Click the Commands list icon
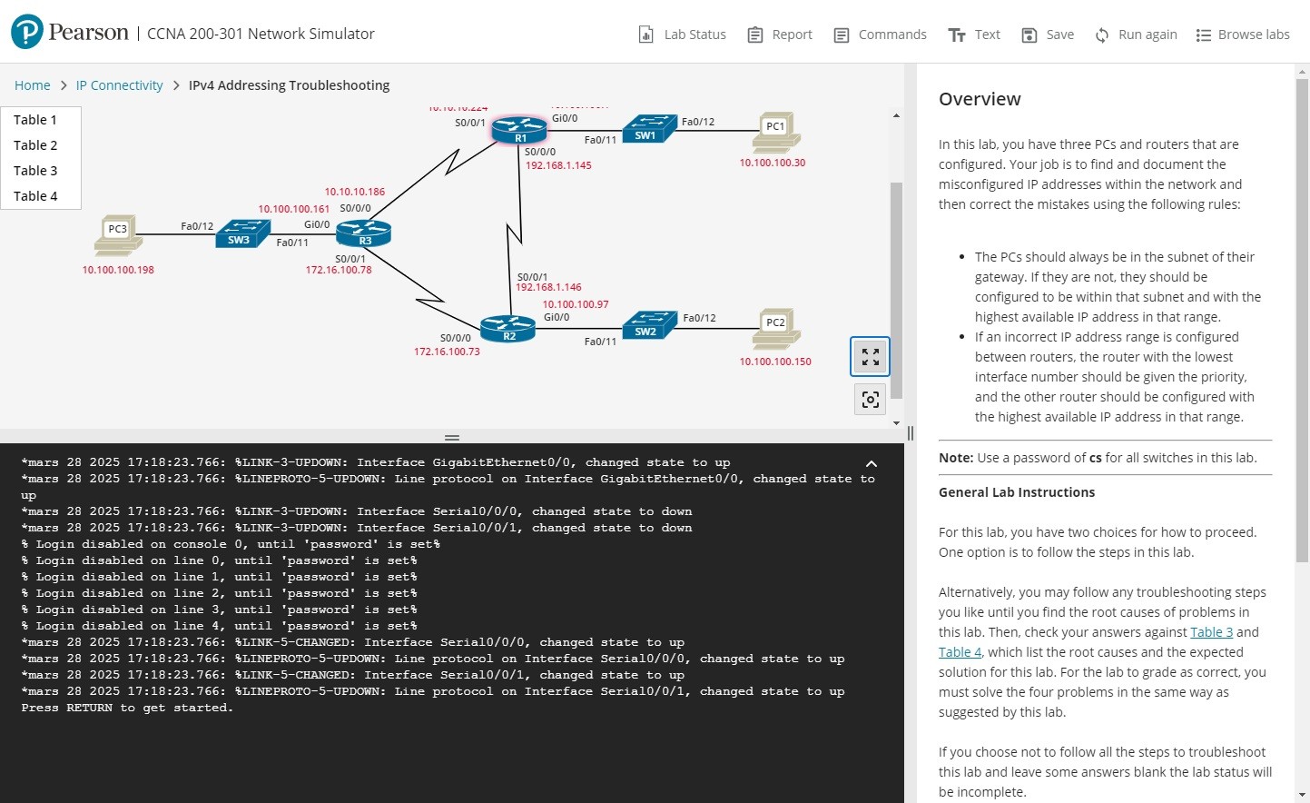Screen dimensions: 1310x803 (x=842, y=35)
